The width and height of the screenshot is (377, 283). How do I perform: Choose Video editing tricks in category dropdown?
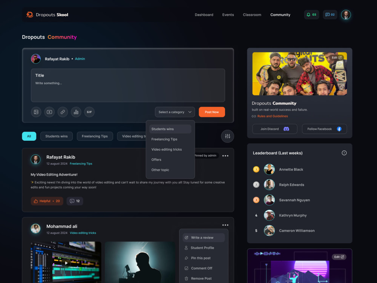click(x=170, y=149)
